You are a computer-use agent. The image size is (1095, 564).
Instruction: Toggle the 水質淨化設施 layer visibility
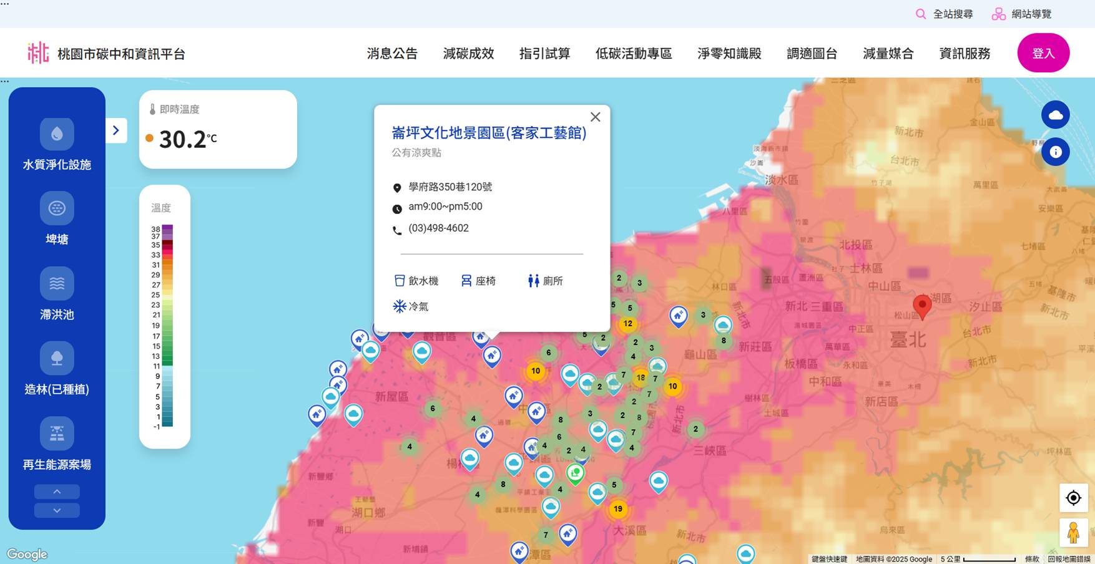click(56, 133)
